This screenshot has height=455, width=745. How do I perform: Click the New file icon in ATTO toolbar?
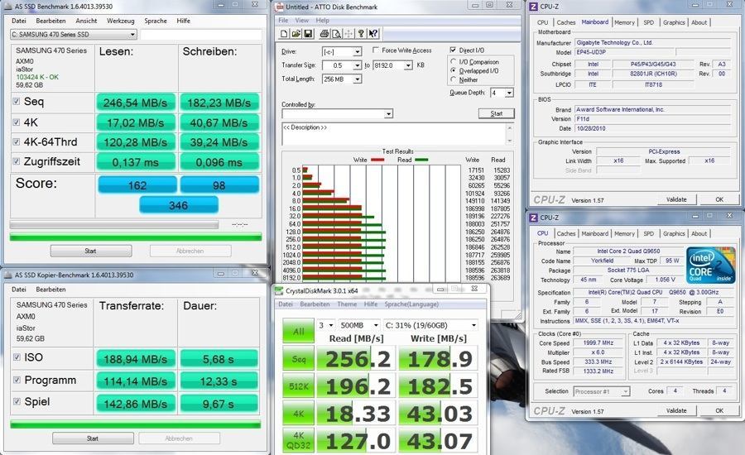[x=284, y=34]
